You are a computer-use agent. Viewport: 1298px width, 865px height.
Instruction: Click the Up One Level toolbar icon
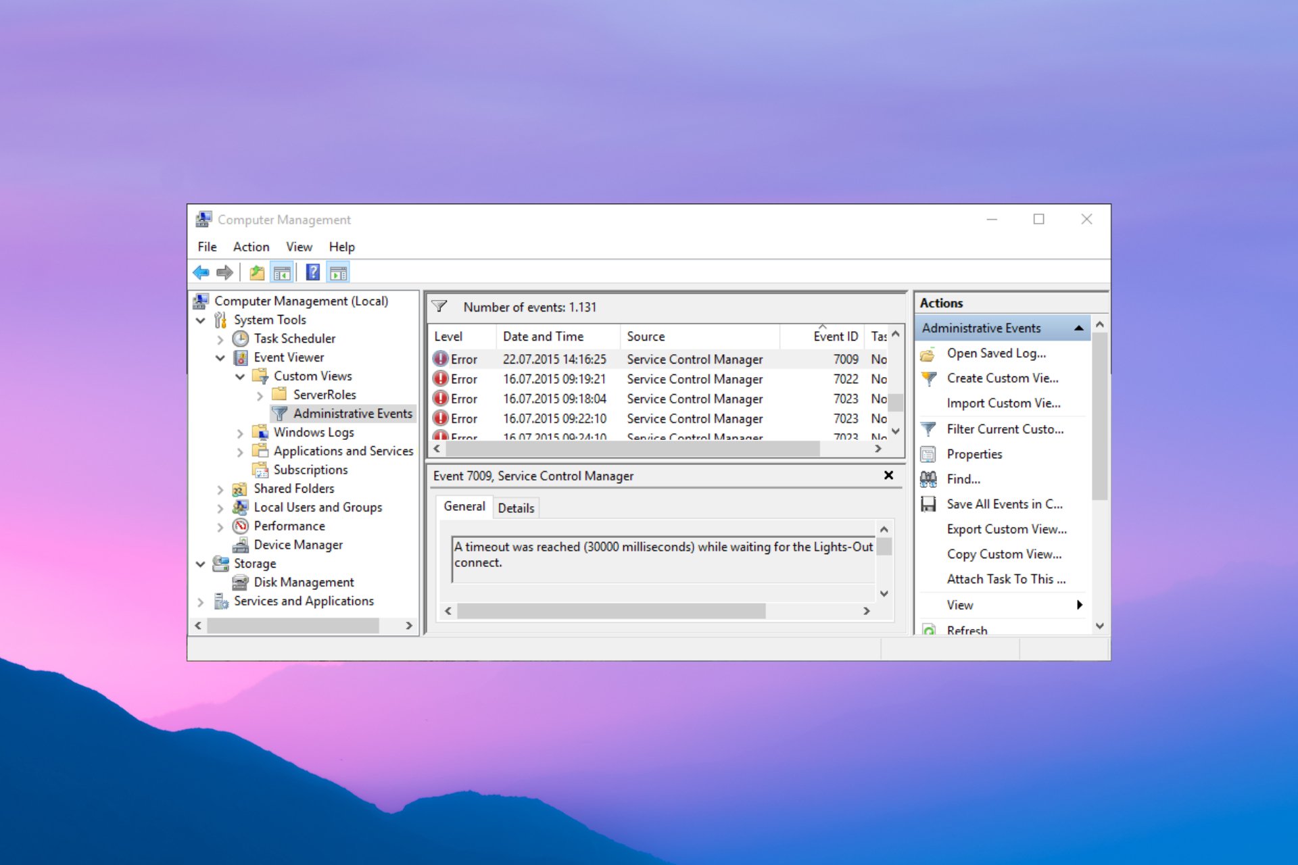pyautogui.click(x=257, y=272)
